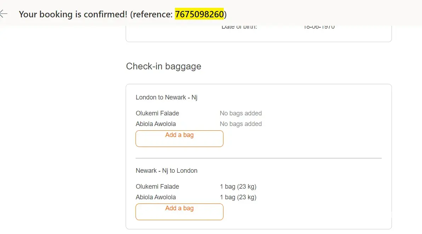The width and height of the screenshot is (422, 234).
Task: Click Olukemi Falade under London to Newark
Action: click(x=157, y=113)
